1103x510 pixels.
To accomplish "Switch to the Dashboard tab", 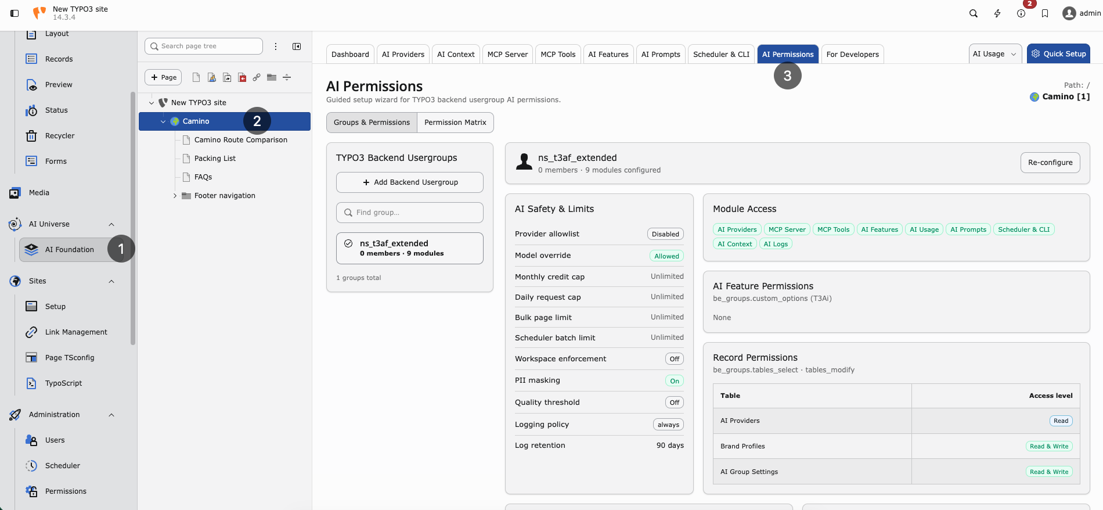I will coord(350,54).
